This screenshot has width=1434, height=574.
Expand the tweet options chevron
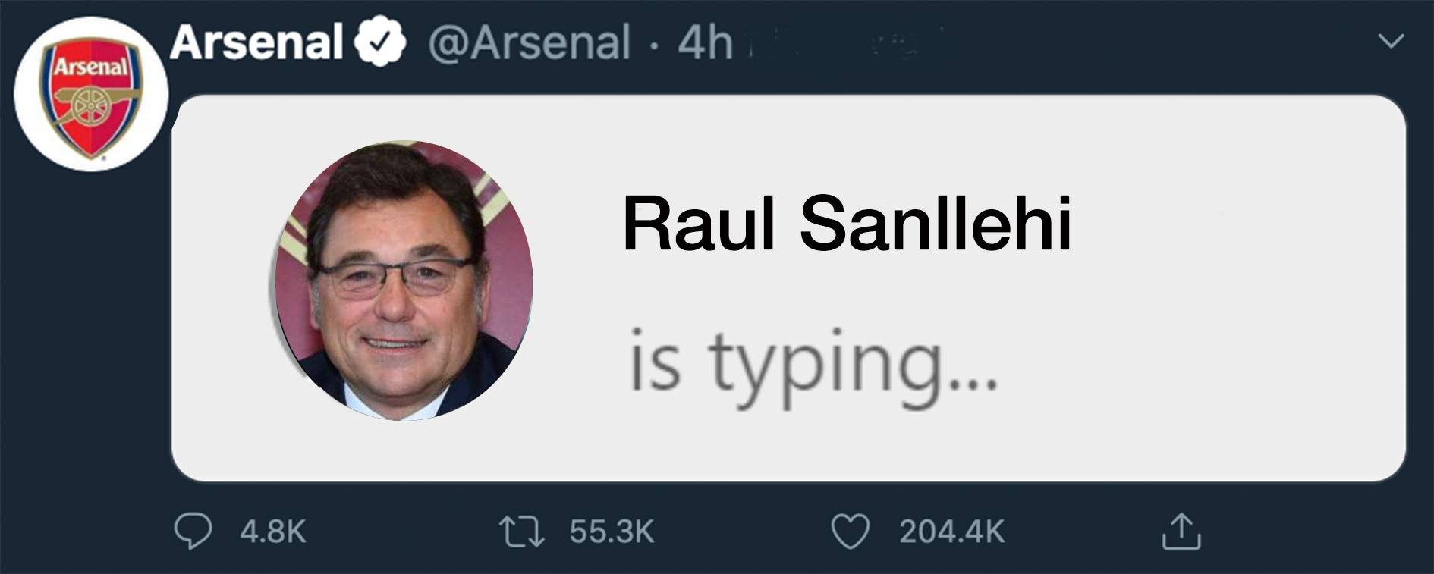click(1391, 41)
